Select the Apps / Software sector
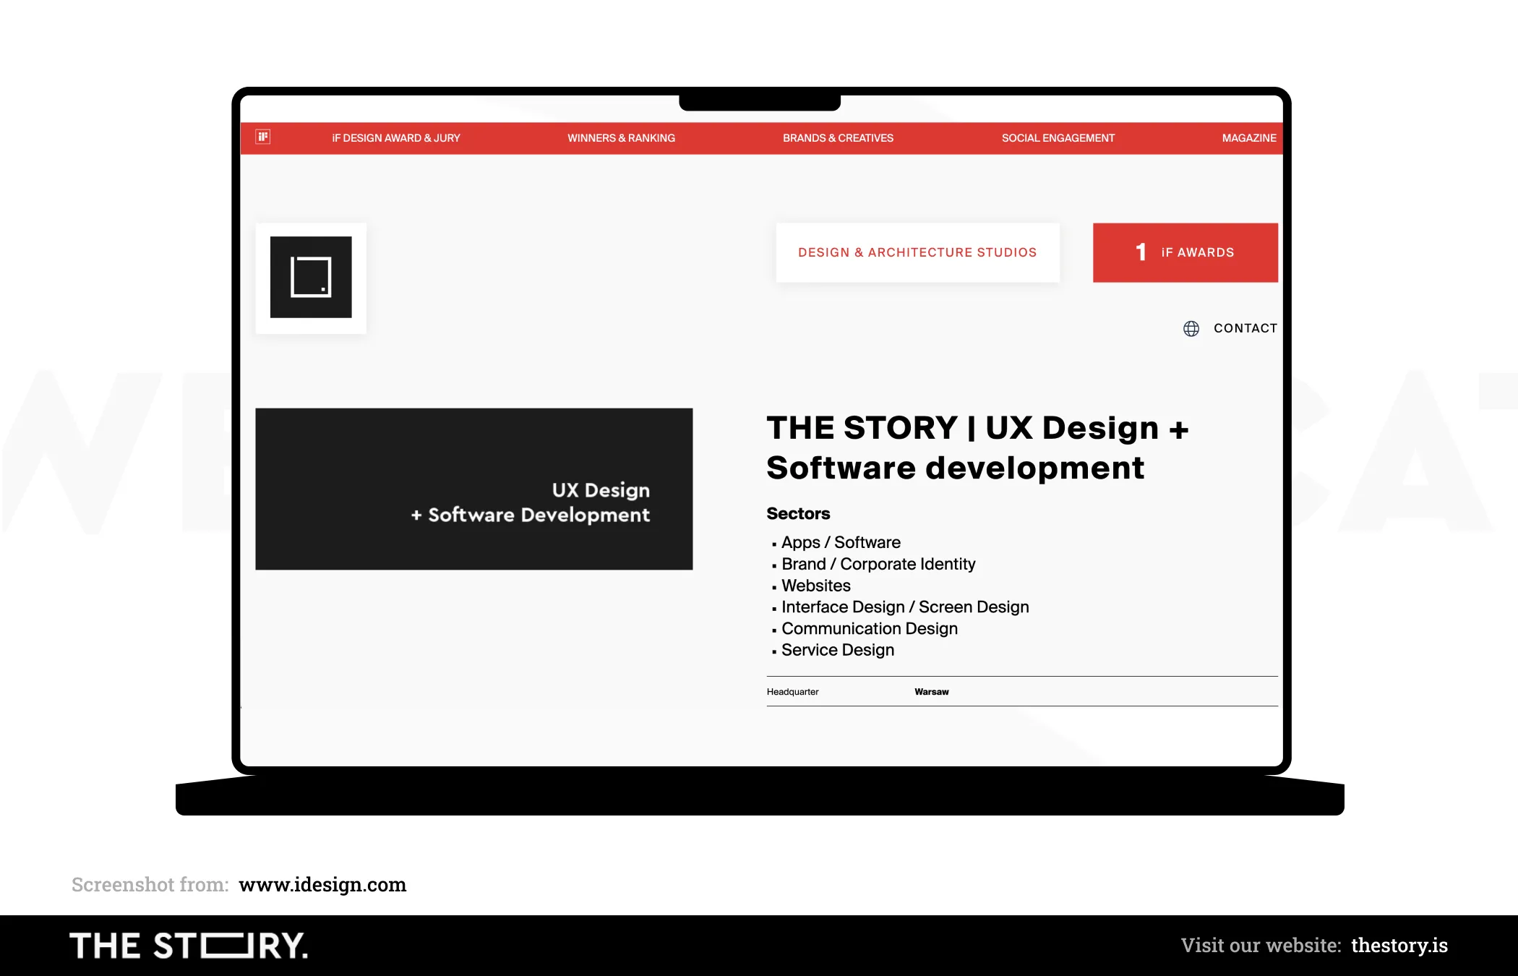 841,542
